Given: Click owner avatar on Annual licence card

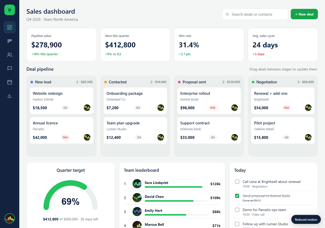Looking at the screenshot, I should click(x=87, y=137).
